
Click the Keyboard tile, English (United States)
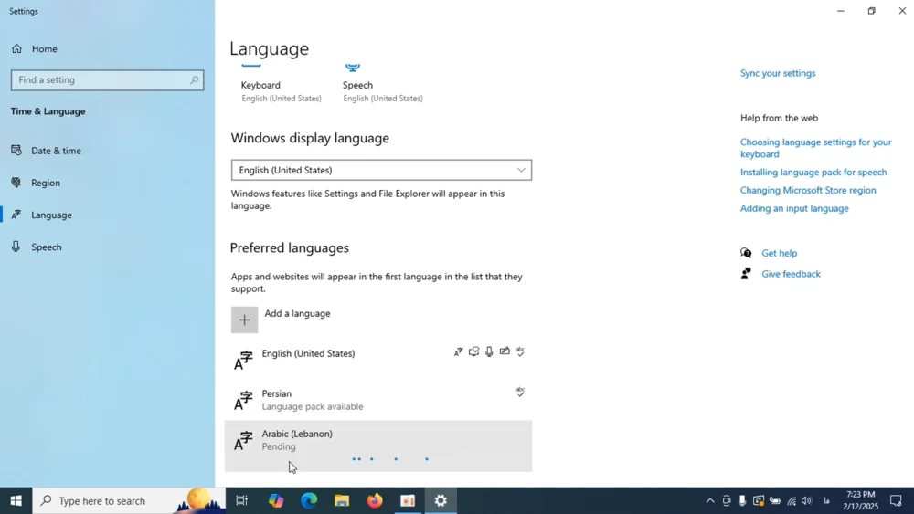(281, 84)
